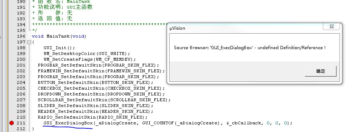This screenshot has height=132, width=358.
Task: Remove the breakpoint on line 211
Action: coord(12,123)
